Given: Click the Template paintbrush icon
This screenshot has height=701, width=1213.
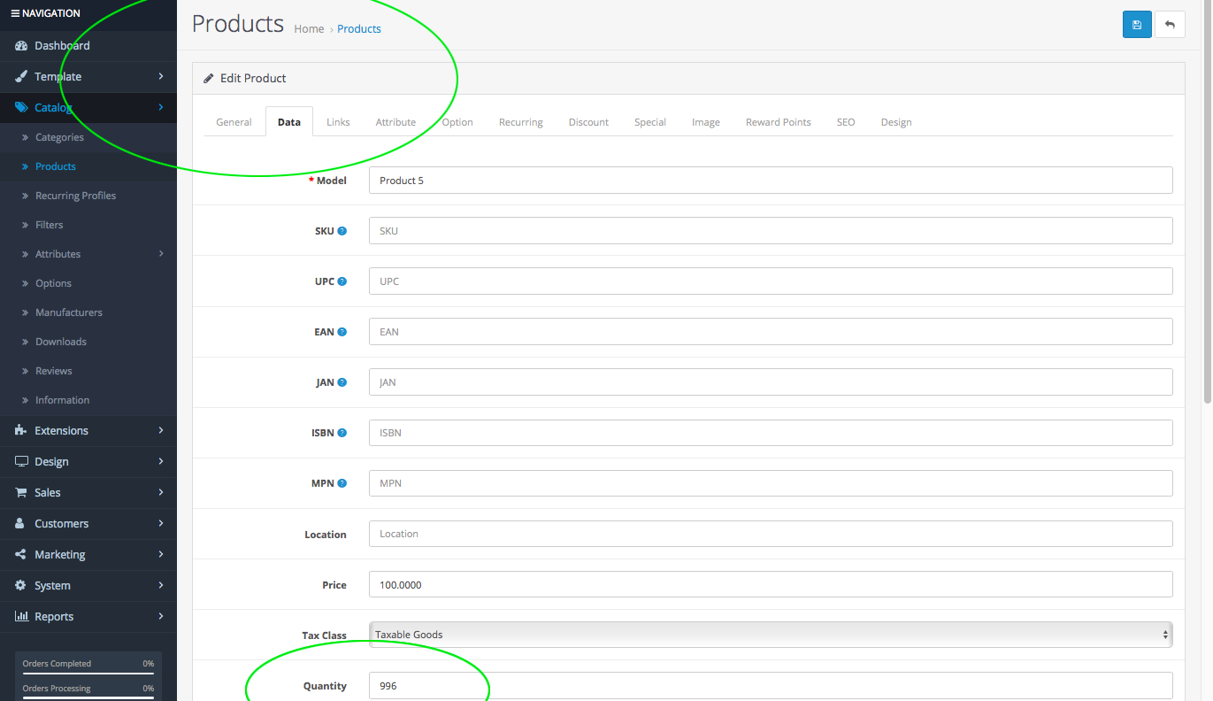Looking at the screenshot, I should (x=21, y=77).
